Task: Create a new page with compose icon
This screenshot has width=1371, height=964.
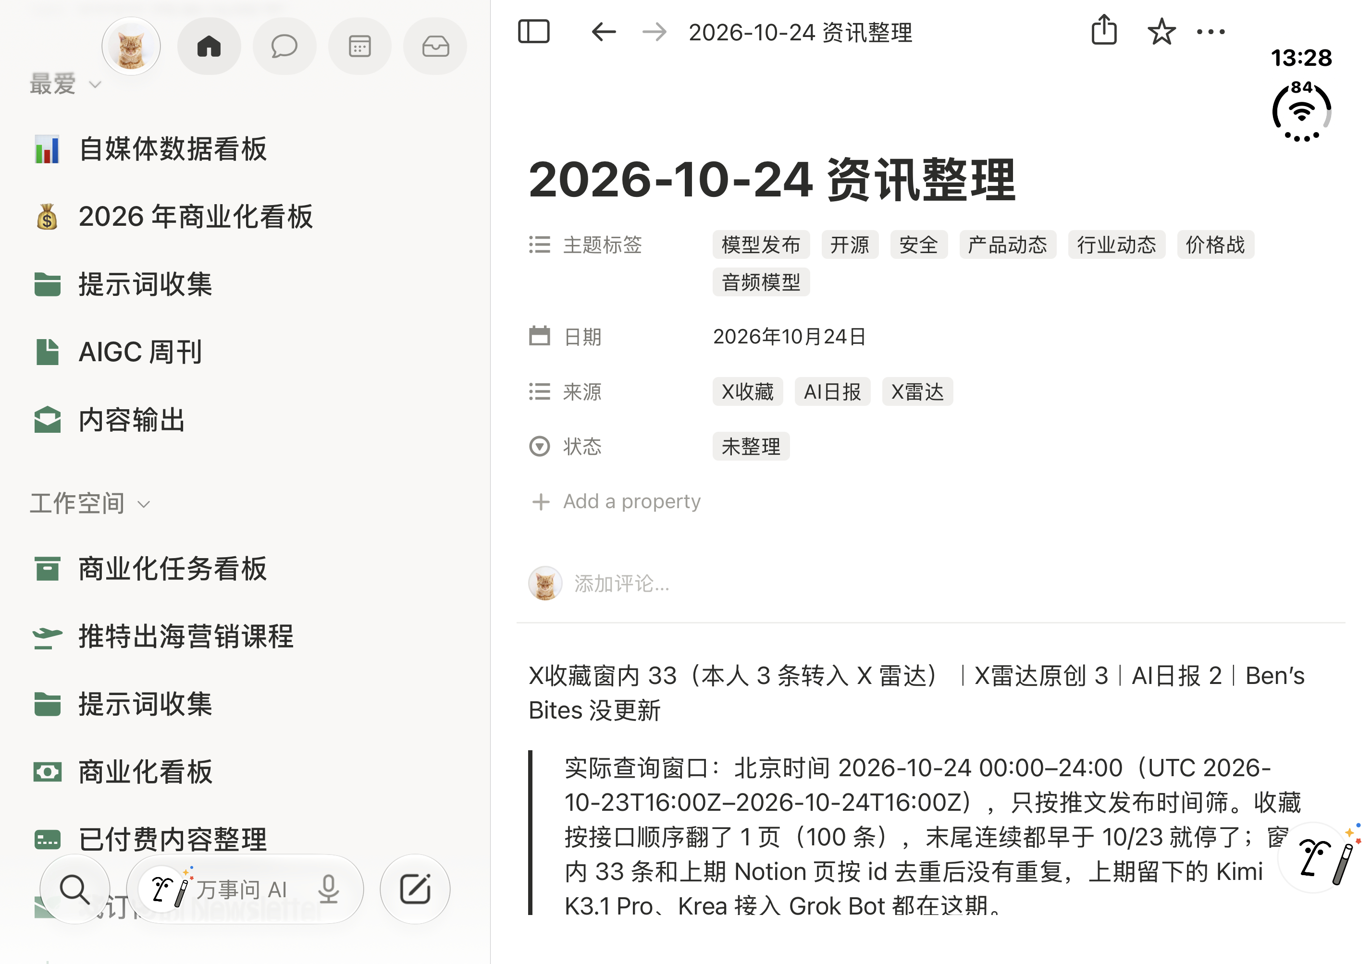Action: [x=415, y=890]
